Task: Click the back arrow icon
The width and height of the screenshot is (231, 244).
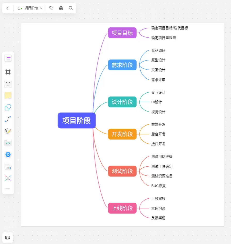Action: (7, 8)
